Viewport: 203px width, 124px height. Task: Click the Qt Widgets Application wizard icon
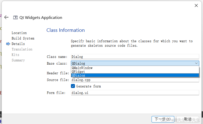15,17
